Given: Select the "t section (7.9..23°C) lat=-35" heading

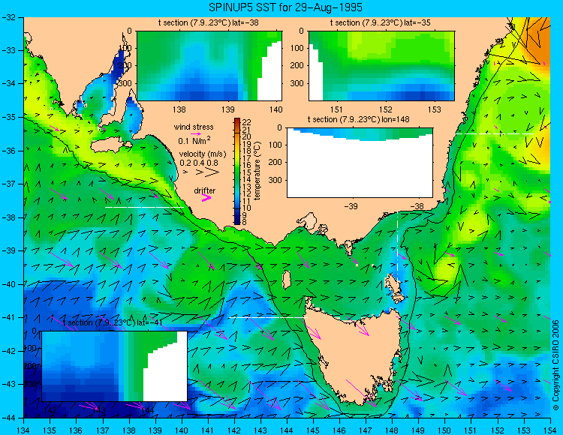Looking at the screenshot, I should pyautogui.click(x=381, y=22).
